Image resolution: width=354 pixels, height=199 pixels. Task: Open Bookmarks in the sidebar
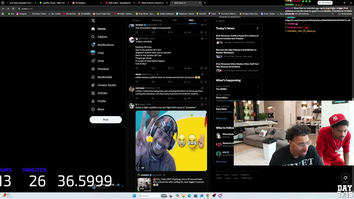click(x=101, y=77)
